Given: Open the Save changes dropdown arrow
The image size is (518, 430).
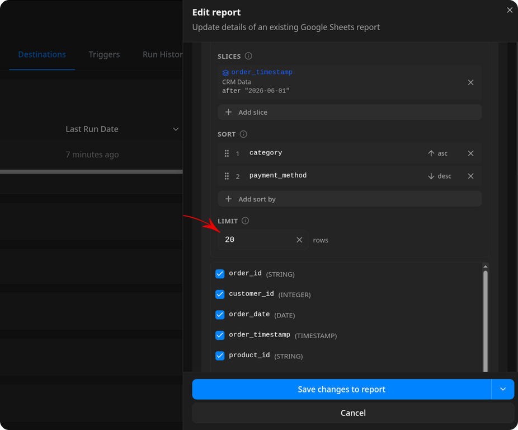Looking at the screenshot, I should pos(503,389).
